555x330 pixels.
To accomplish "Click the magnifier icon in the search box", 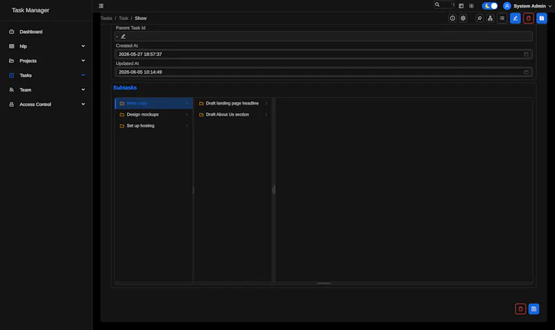I will tap(437, 5).
